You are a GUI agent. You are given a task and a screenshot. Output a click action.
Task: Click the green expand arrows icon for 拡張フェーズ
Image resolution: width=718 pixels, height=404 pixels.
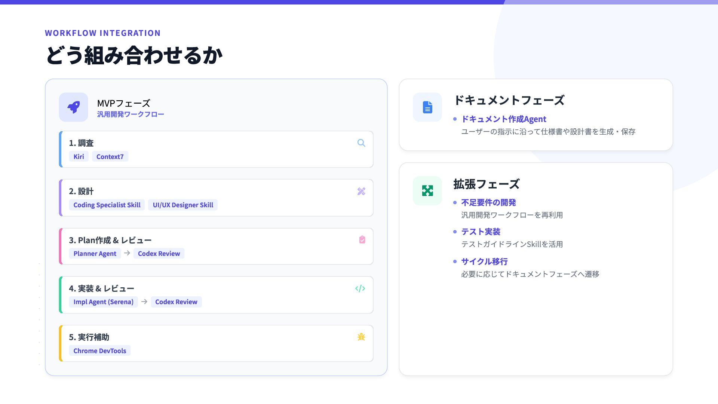pyautogui.click(x=427, y=191)
